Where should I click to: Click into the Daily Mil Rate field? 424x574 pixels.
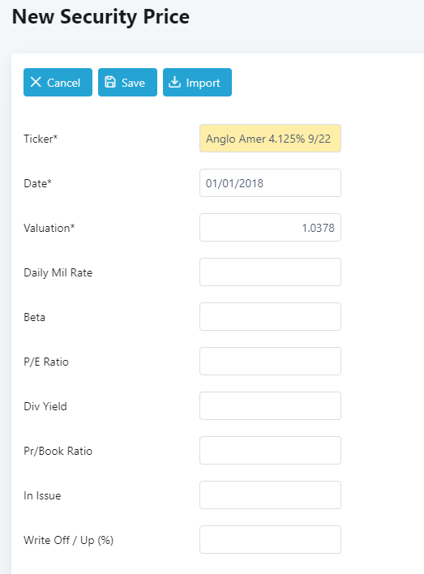[x=270, y=272]
